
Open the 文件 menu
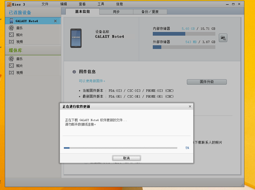point(45,4)
